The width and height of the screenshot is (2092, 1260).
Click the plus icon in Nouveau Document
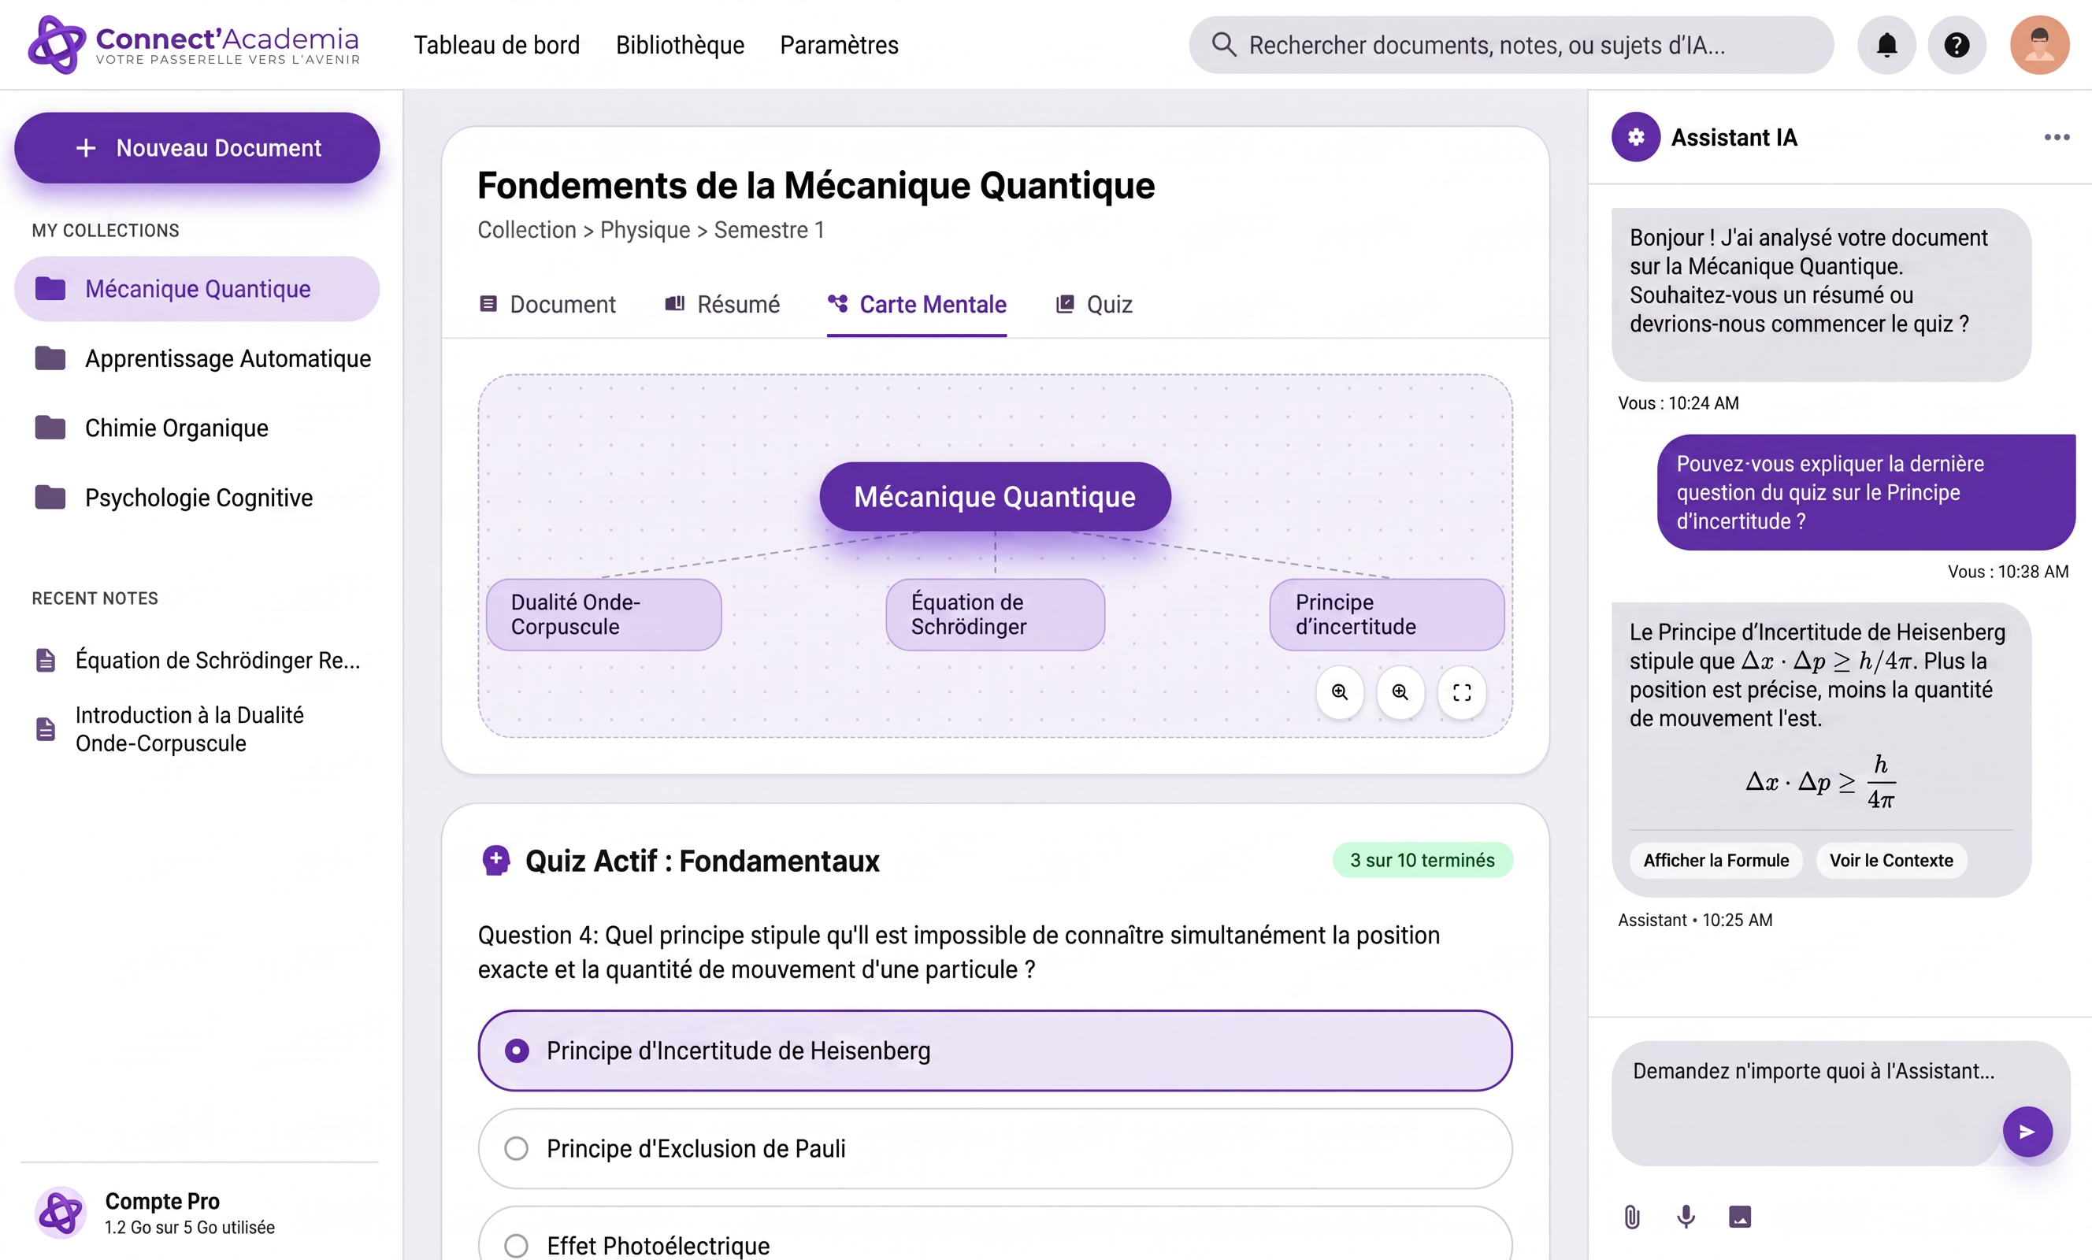coord(85,148)
